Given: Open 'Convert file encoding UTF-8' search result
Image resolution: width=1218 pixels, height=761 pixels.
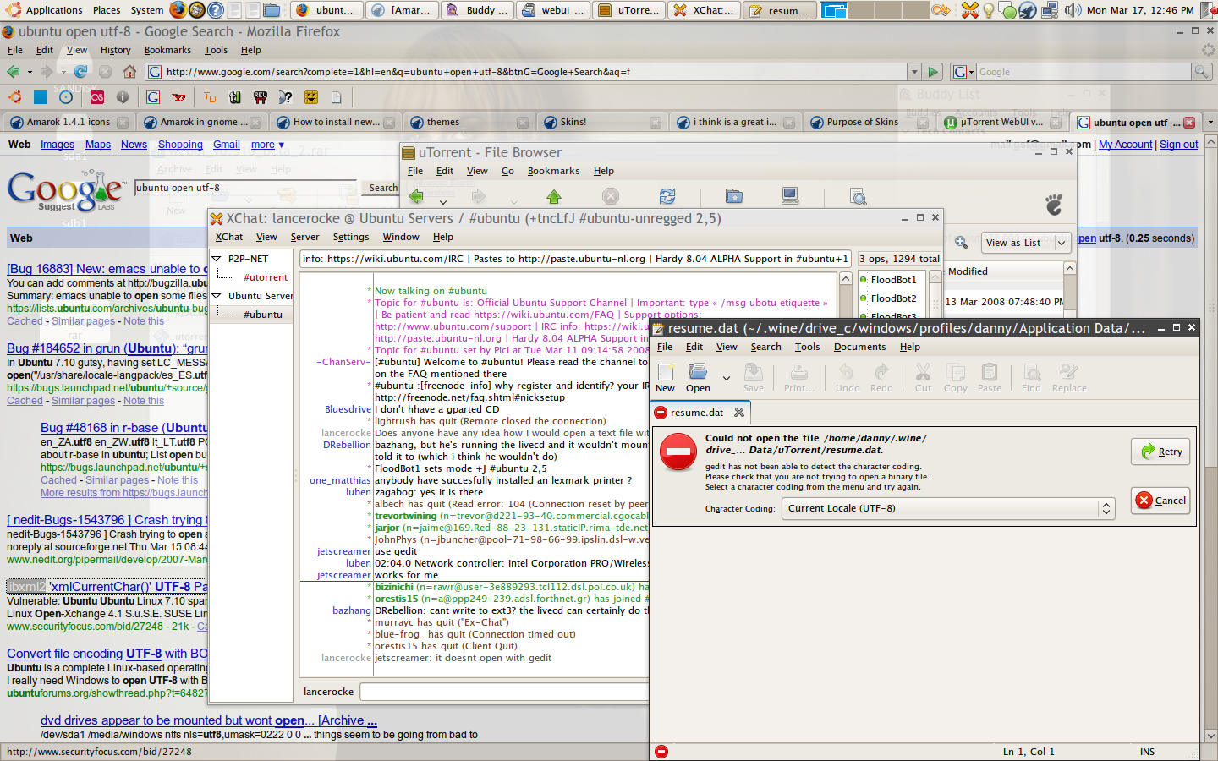Looking at the screenshot, I should click(x=107, y=654).
